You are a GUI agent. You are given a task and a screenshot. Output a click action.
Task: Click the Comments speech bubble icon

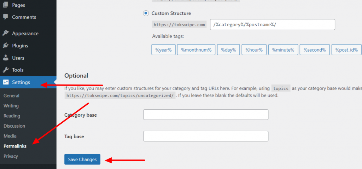(x=6, y=17)
